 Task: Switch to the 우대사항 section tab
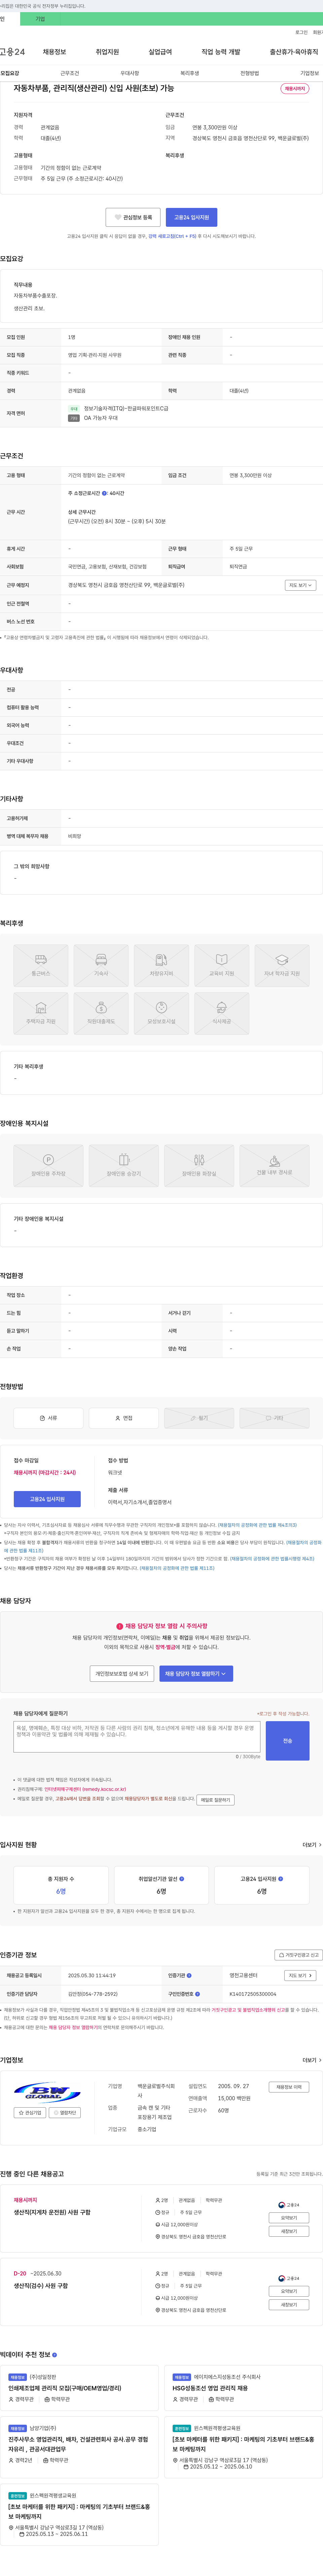coord(130,73)
